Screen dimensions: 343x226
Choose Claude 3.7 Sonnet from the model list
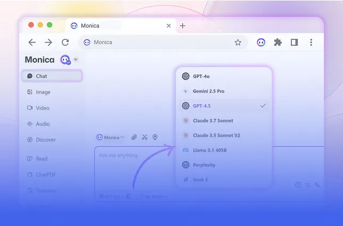tap(224, 121)
